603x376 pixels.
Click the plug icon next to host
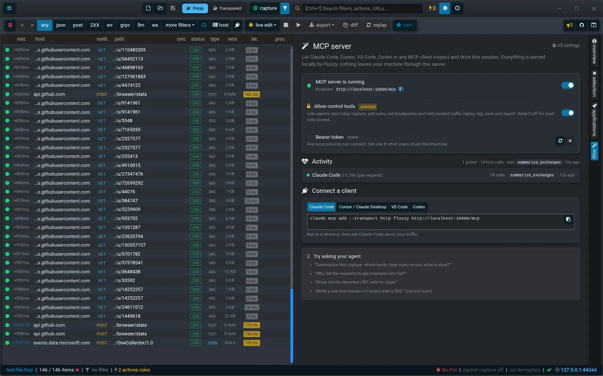(237, 25)
